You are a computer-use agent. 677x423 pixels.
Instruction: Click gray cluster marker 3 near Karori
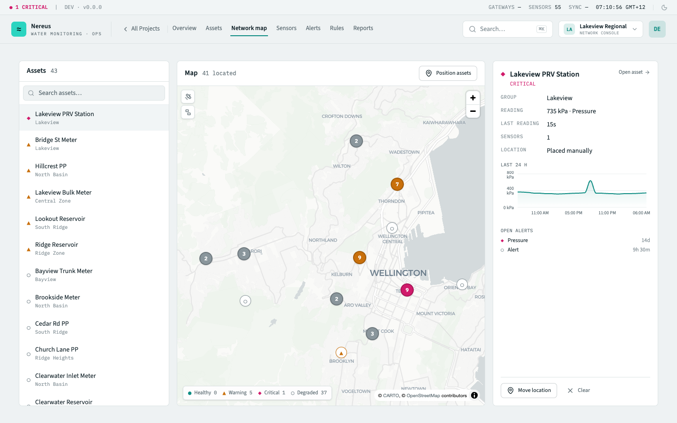tap(244, 254)
